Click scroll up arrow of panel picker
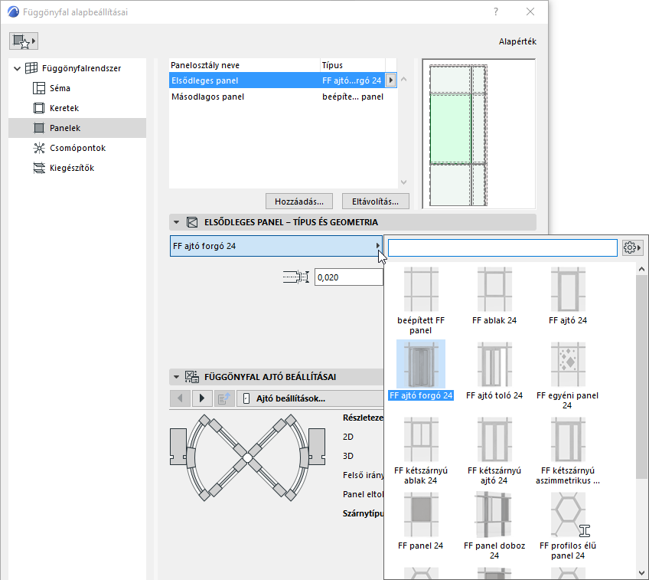 point(641,269)
